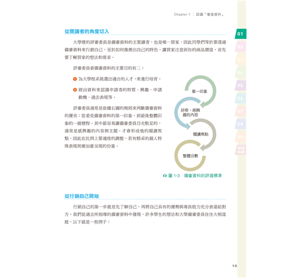Click orange bullet number 2 icon
This screenshot has width=290, height=278.
click(75, 90)
